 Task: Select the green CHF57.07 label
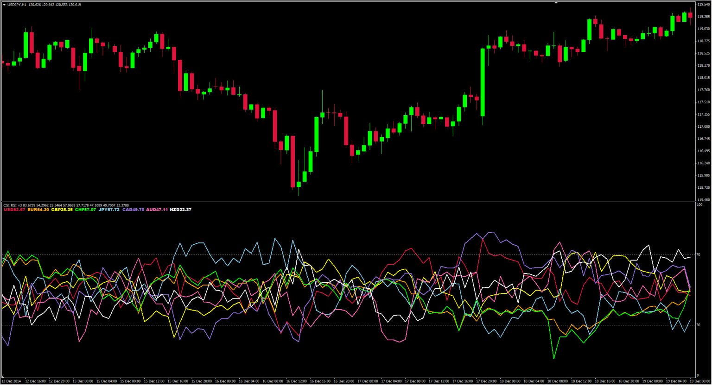[86, 209]
